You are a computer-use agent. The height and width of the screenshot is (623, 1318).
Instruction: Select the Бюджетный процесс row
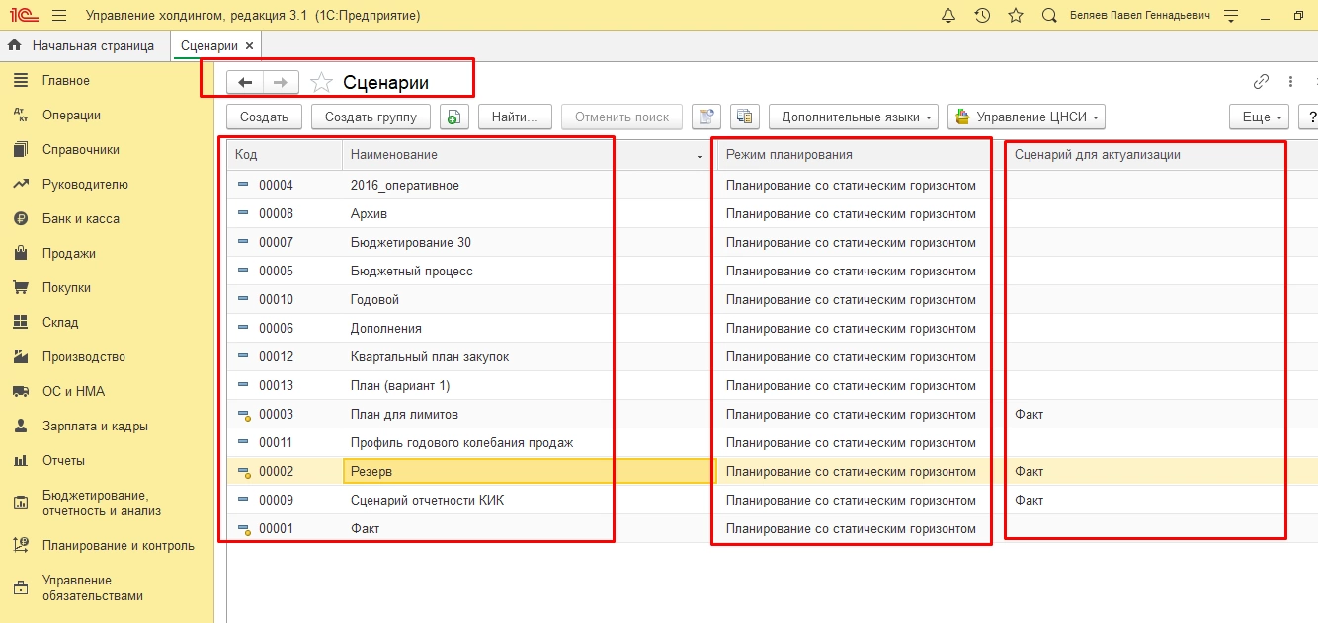pyautogui.click(x=773, y=271)
